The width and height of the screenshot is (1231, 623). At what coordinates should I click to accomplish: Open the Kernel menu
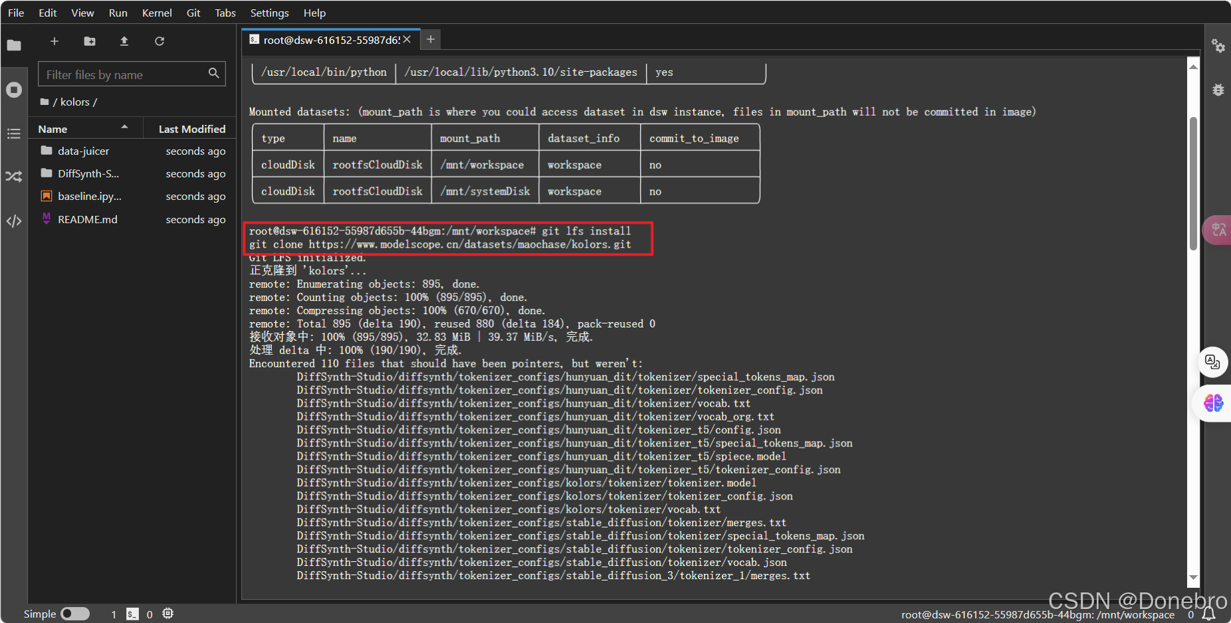point(157,13)
